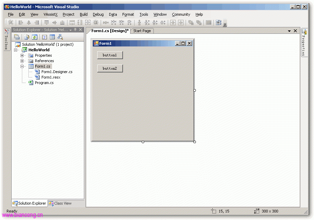Click View Designer icon in Solution Explorer

tap(52, 37)
